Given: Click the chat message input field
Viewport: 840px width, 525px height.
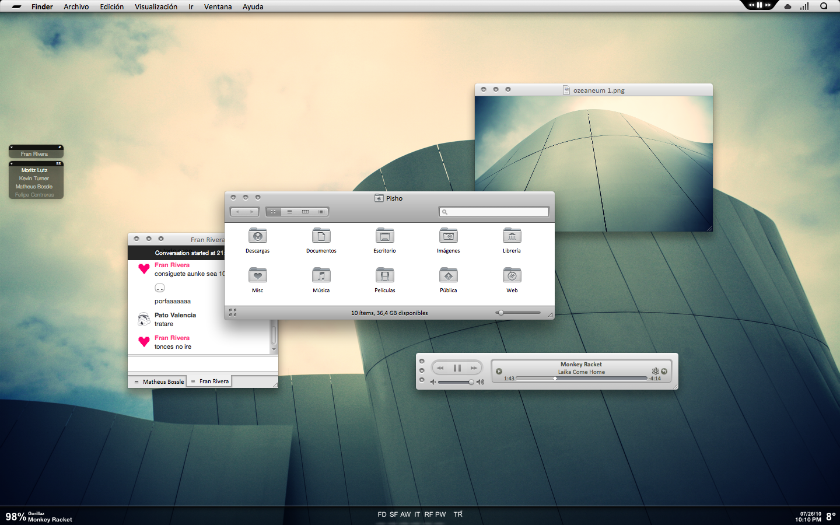Looking at the screenshot, I should [x=202, y=363].
